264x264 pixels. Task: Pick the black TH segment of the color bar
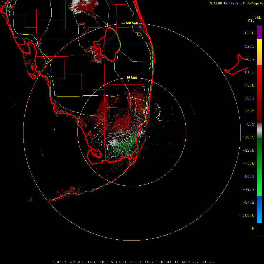[x=259, y=229]
